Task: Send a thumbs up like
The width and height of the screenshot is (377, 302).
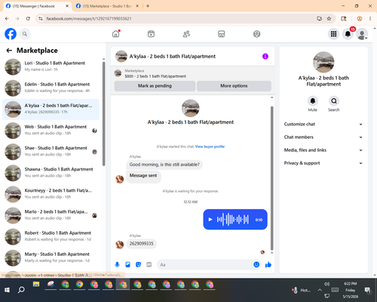Action: coord(268,264)
